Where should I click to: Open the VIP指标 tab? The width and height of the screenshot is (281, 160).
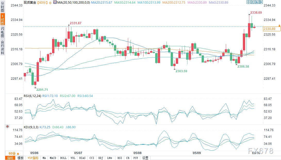coord(33,158)
